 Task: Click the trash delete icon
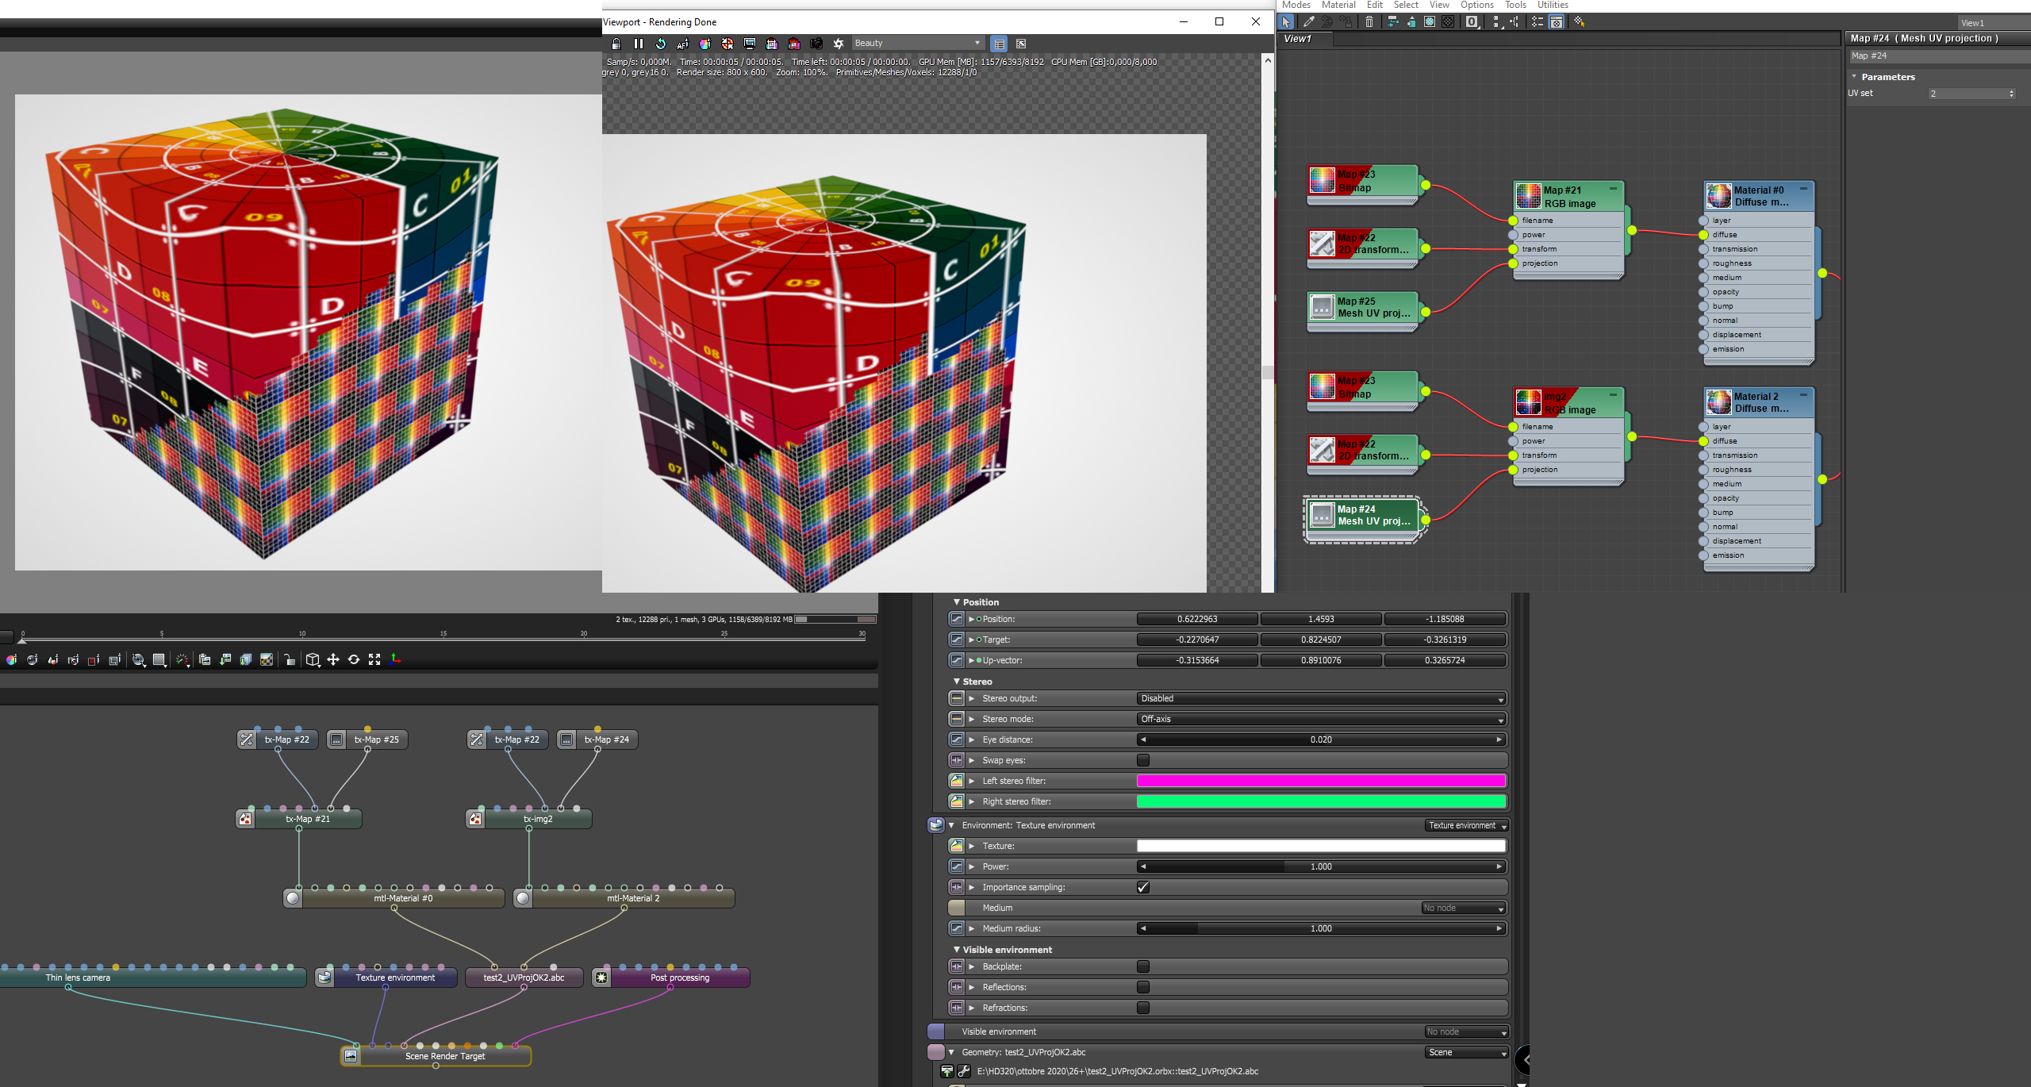pos(1369,22)
